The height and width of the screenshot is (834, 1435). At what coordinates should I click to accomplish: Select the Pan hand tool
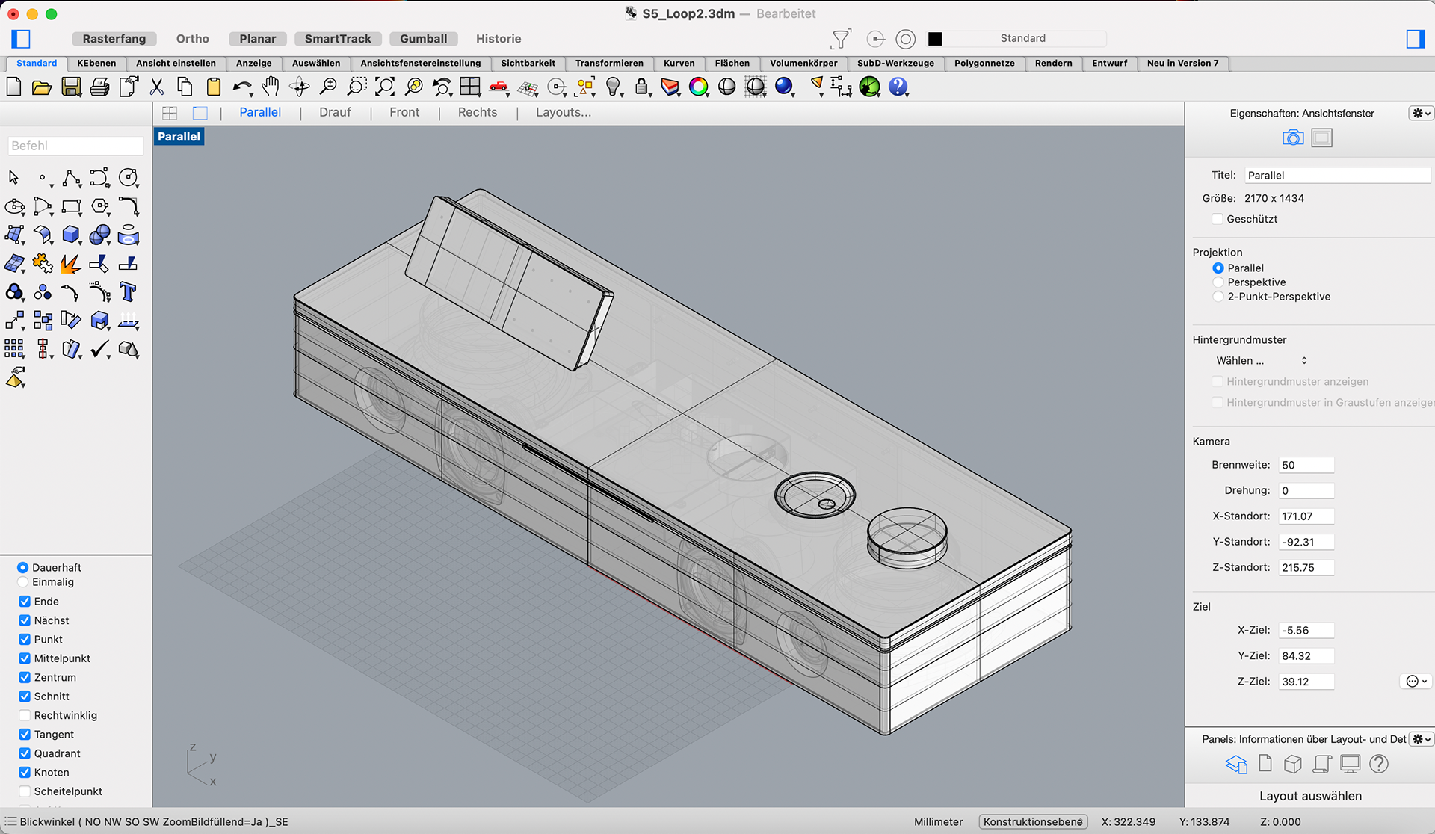pos(271,87)
